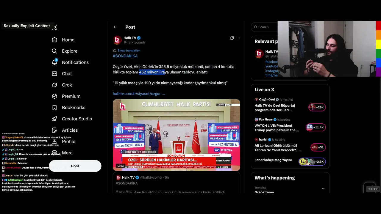
Task: Click the webcam overlay video
Action: [327, 49]
